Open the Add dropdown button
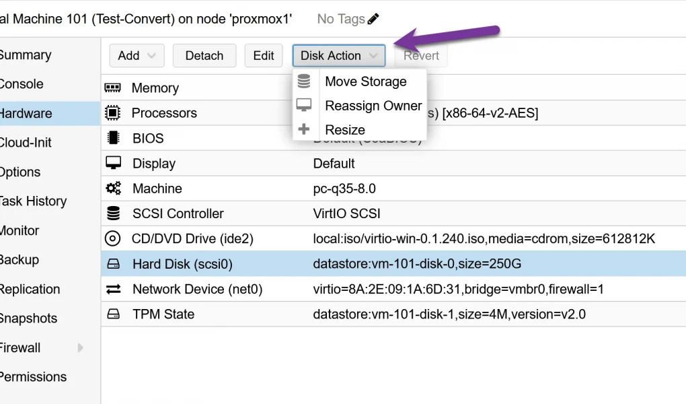 coord(136,56)
